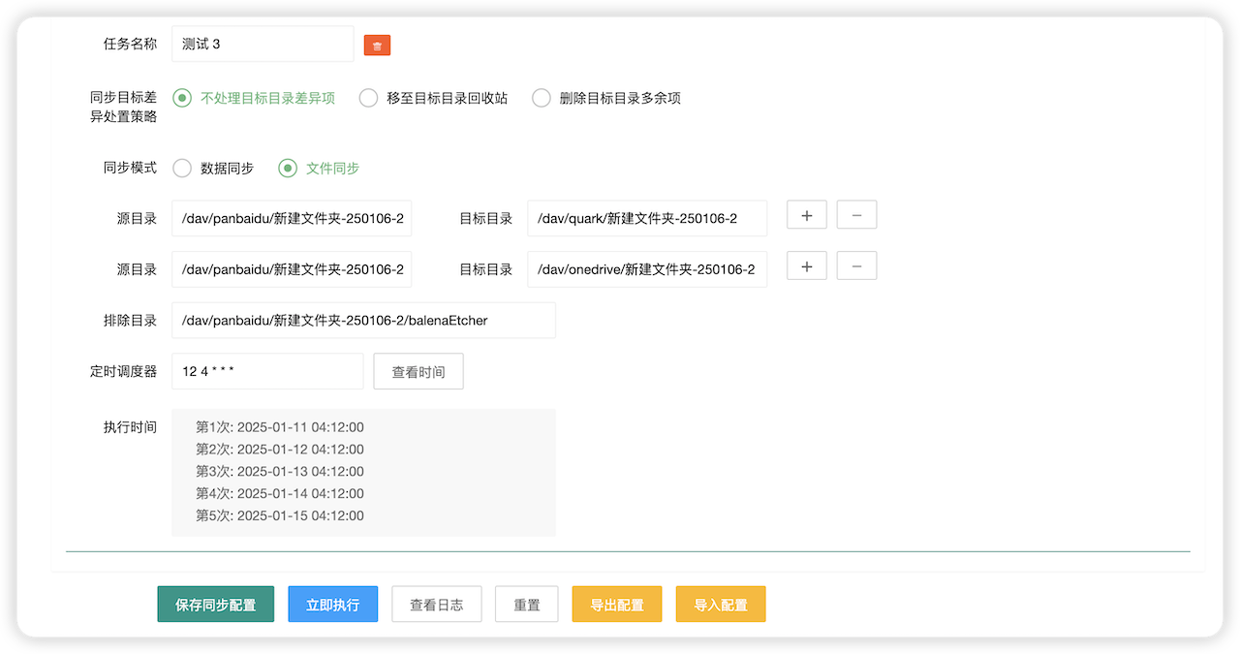Click the orange trash icon beside 任务名称

[x=377, y=44]
